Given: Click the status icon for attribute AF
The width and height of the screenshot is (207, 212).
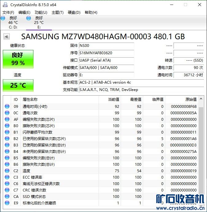Looking at the screenshot, I should coord(7,119).
